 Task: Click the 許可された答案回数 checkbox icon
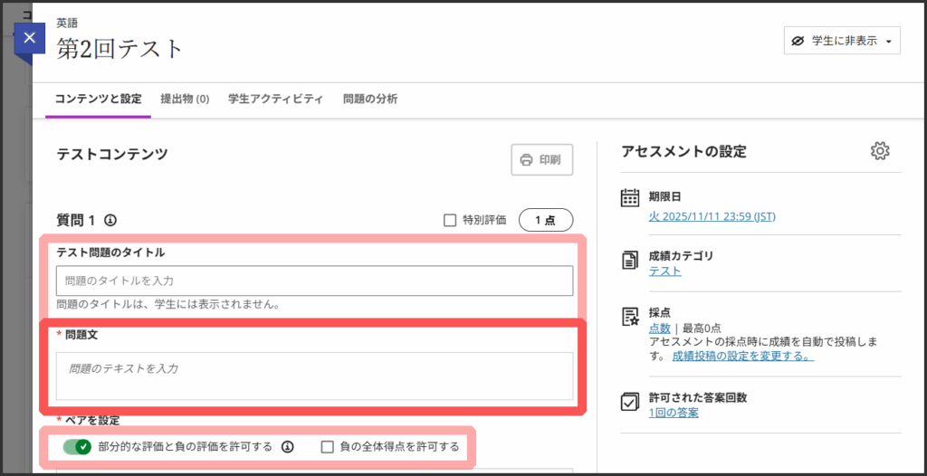coord(630,403)
